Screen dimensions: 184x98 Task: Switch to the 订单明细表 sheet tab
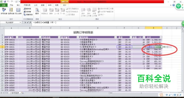point(14,93)
